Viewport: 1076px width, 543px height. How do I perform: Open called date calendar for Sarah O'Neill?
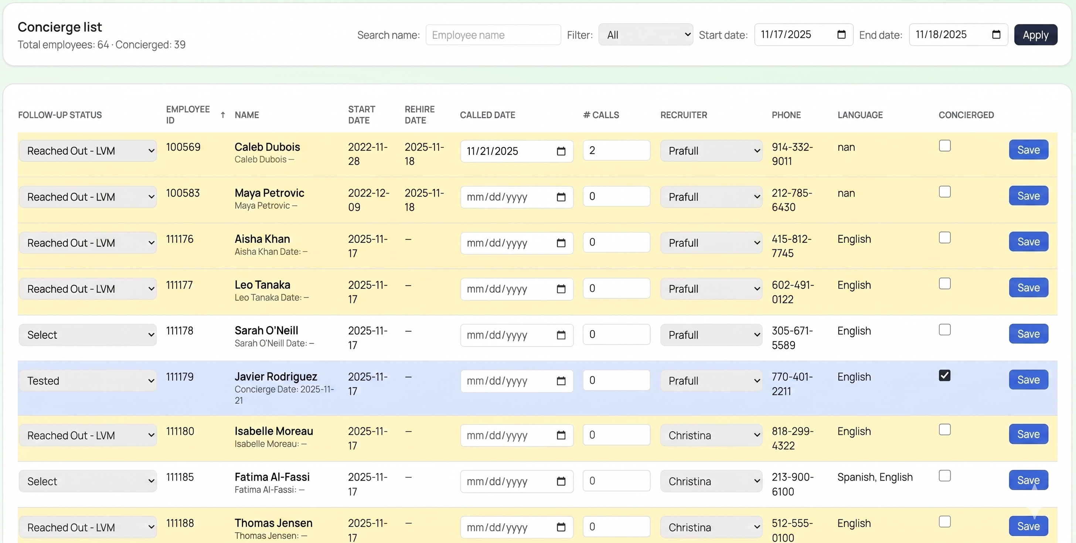coord(561,335)
